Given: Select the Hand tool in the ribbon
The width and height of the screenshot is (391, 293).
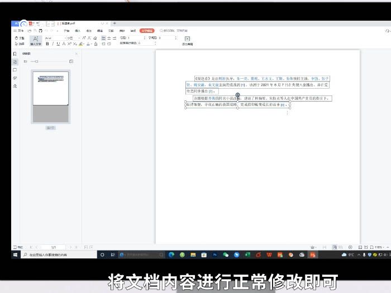Looking at the screenshot, I should [x=19, y=38].
